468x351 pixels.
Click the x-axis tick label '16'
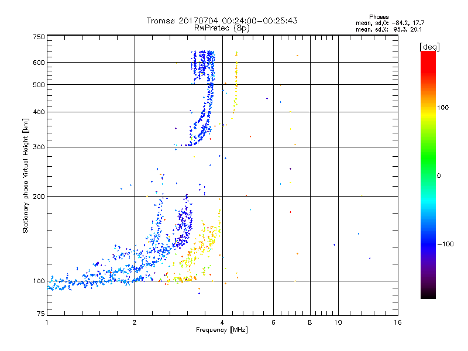398,322
